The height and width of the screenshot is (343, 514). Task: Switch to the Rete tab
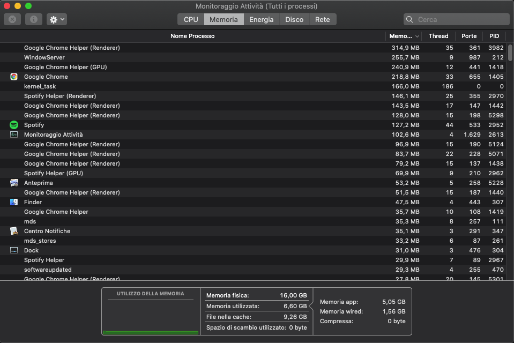coord(323,19)
